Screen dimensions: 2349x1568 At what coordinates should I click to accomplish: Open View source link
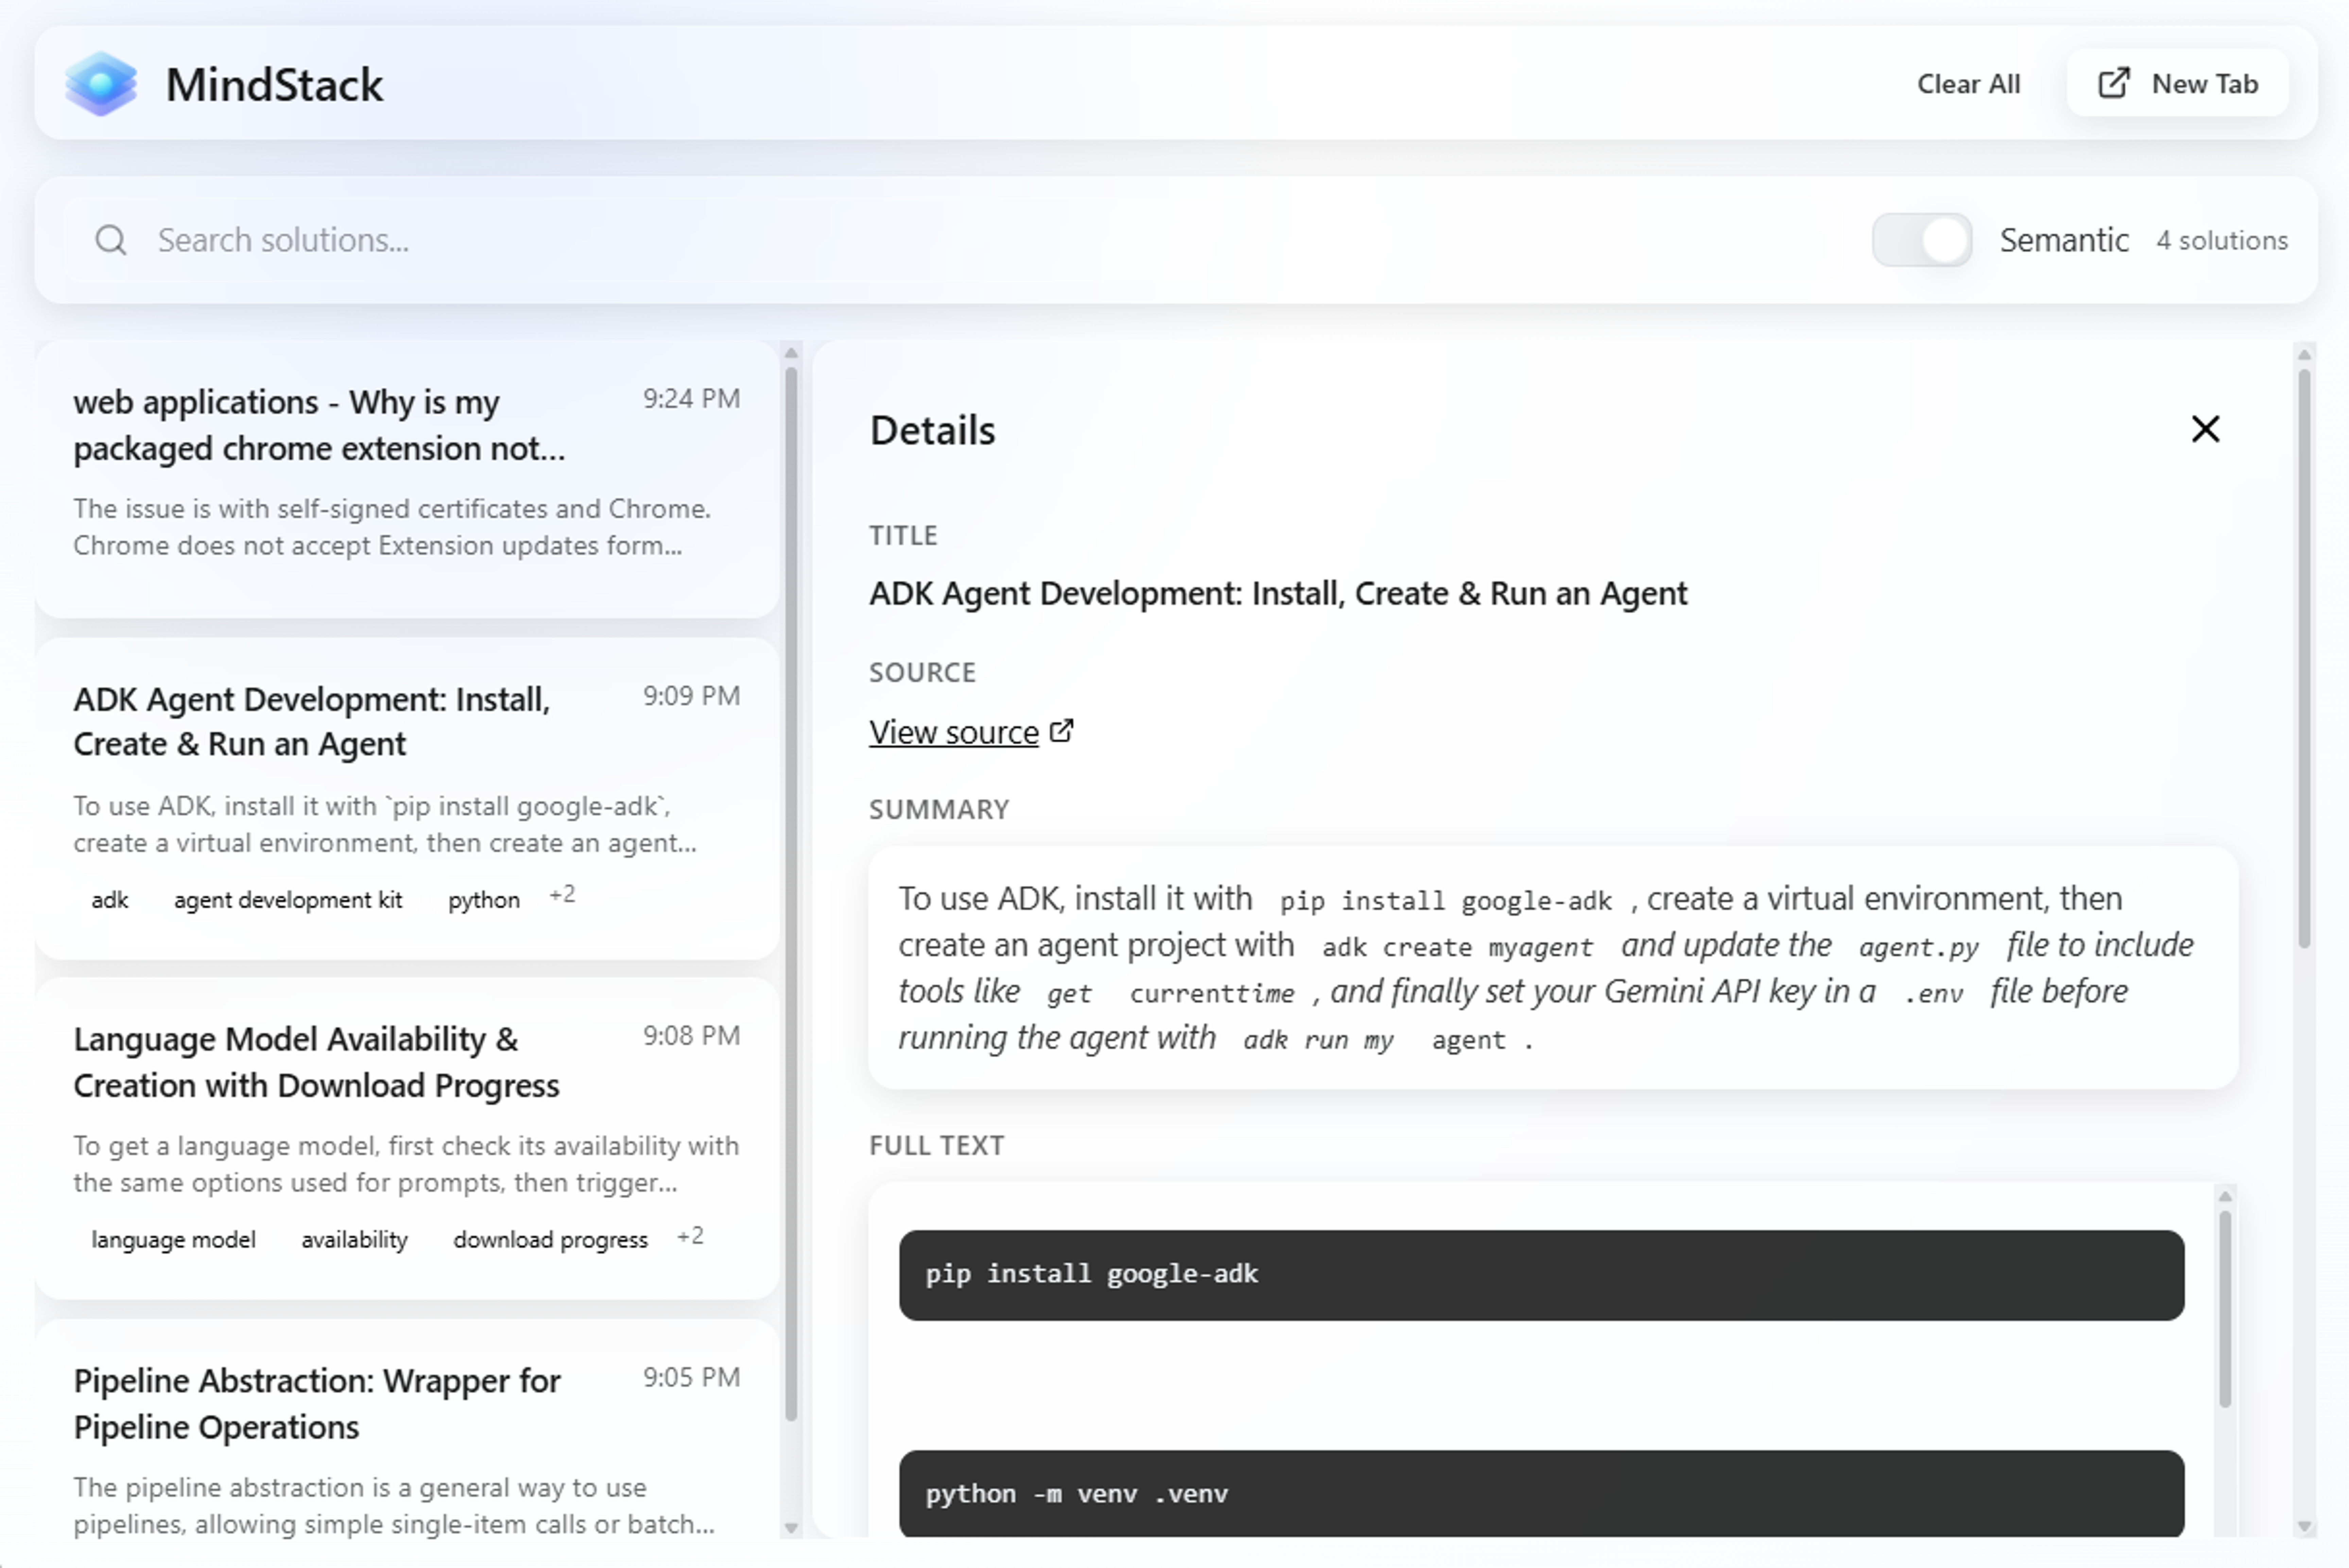pos(954,732)
